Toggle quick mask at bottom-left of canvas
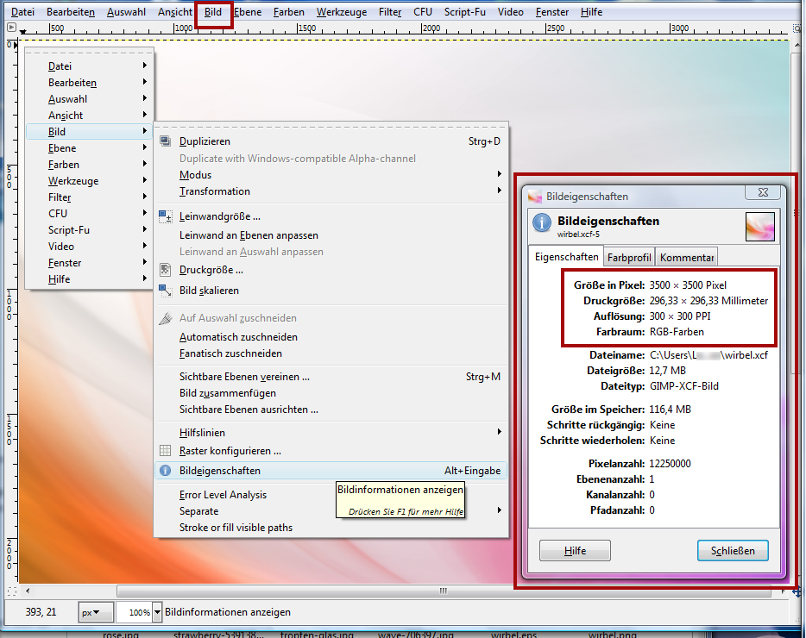The width and height of the screenshot is (806, 638). coord(11,591)
